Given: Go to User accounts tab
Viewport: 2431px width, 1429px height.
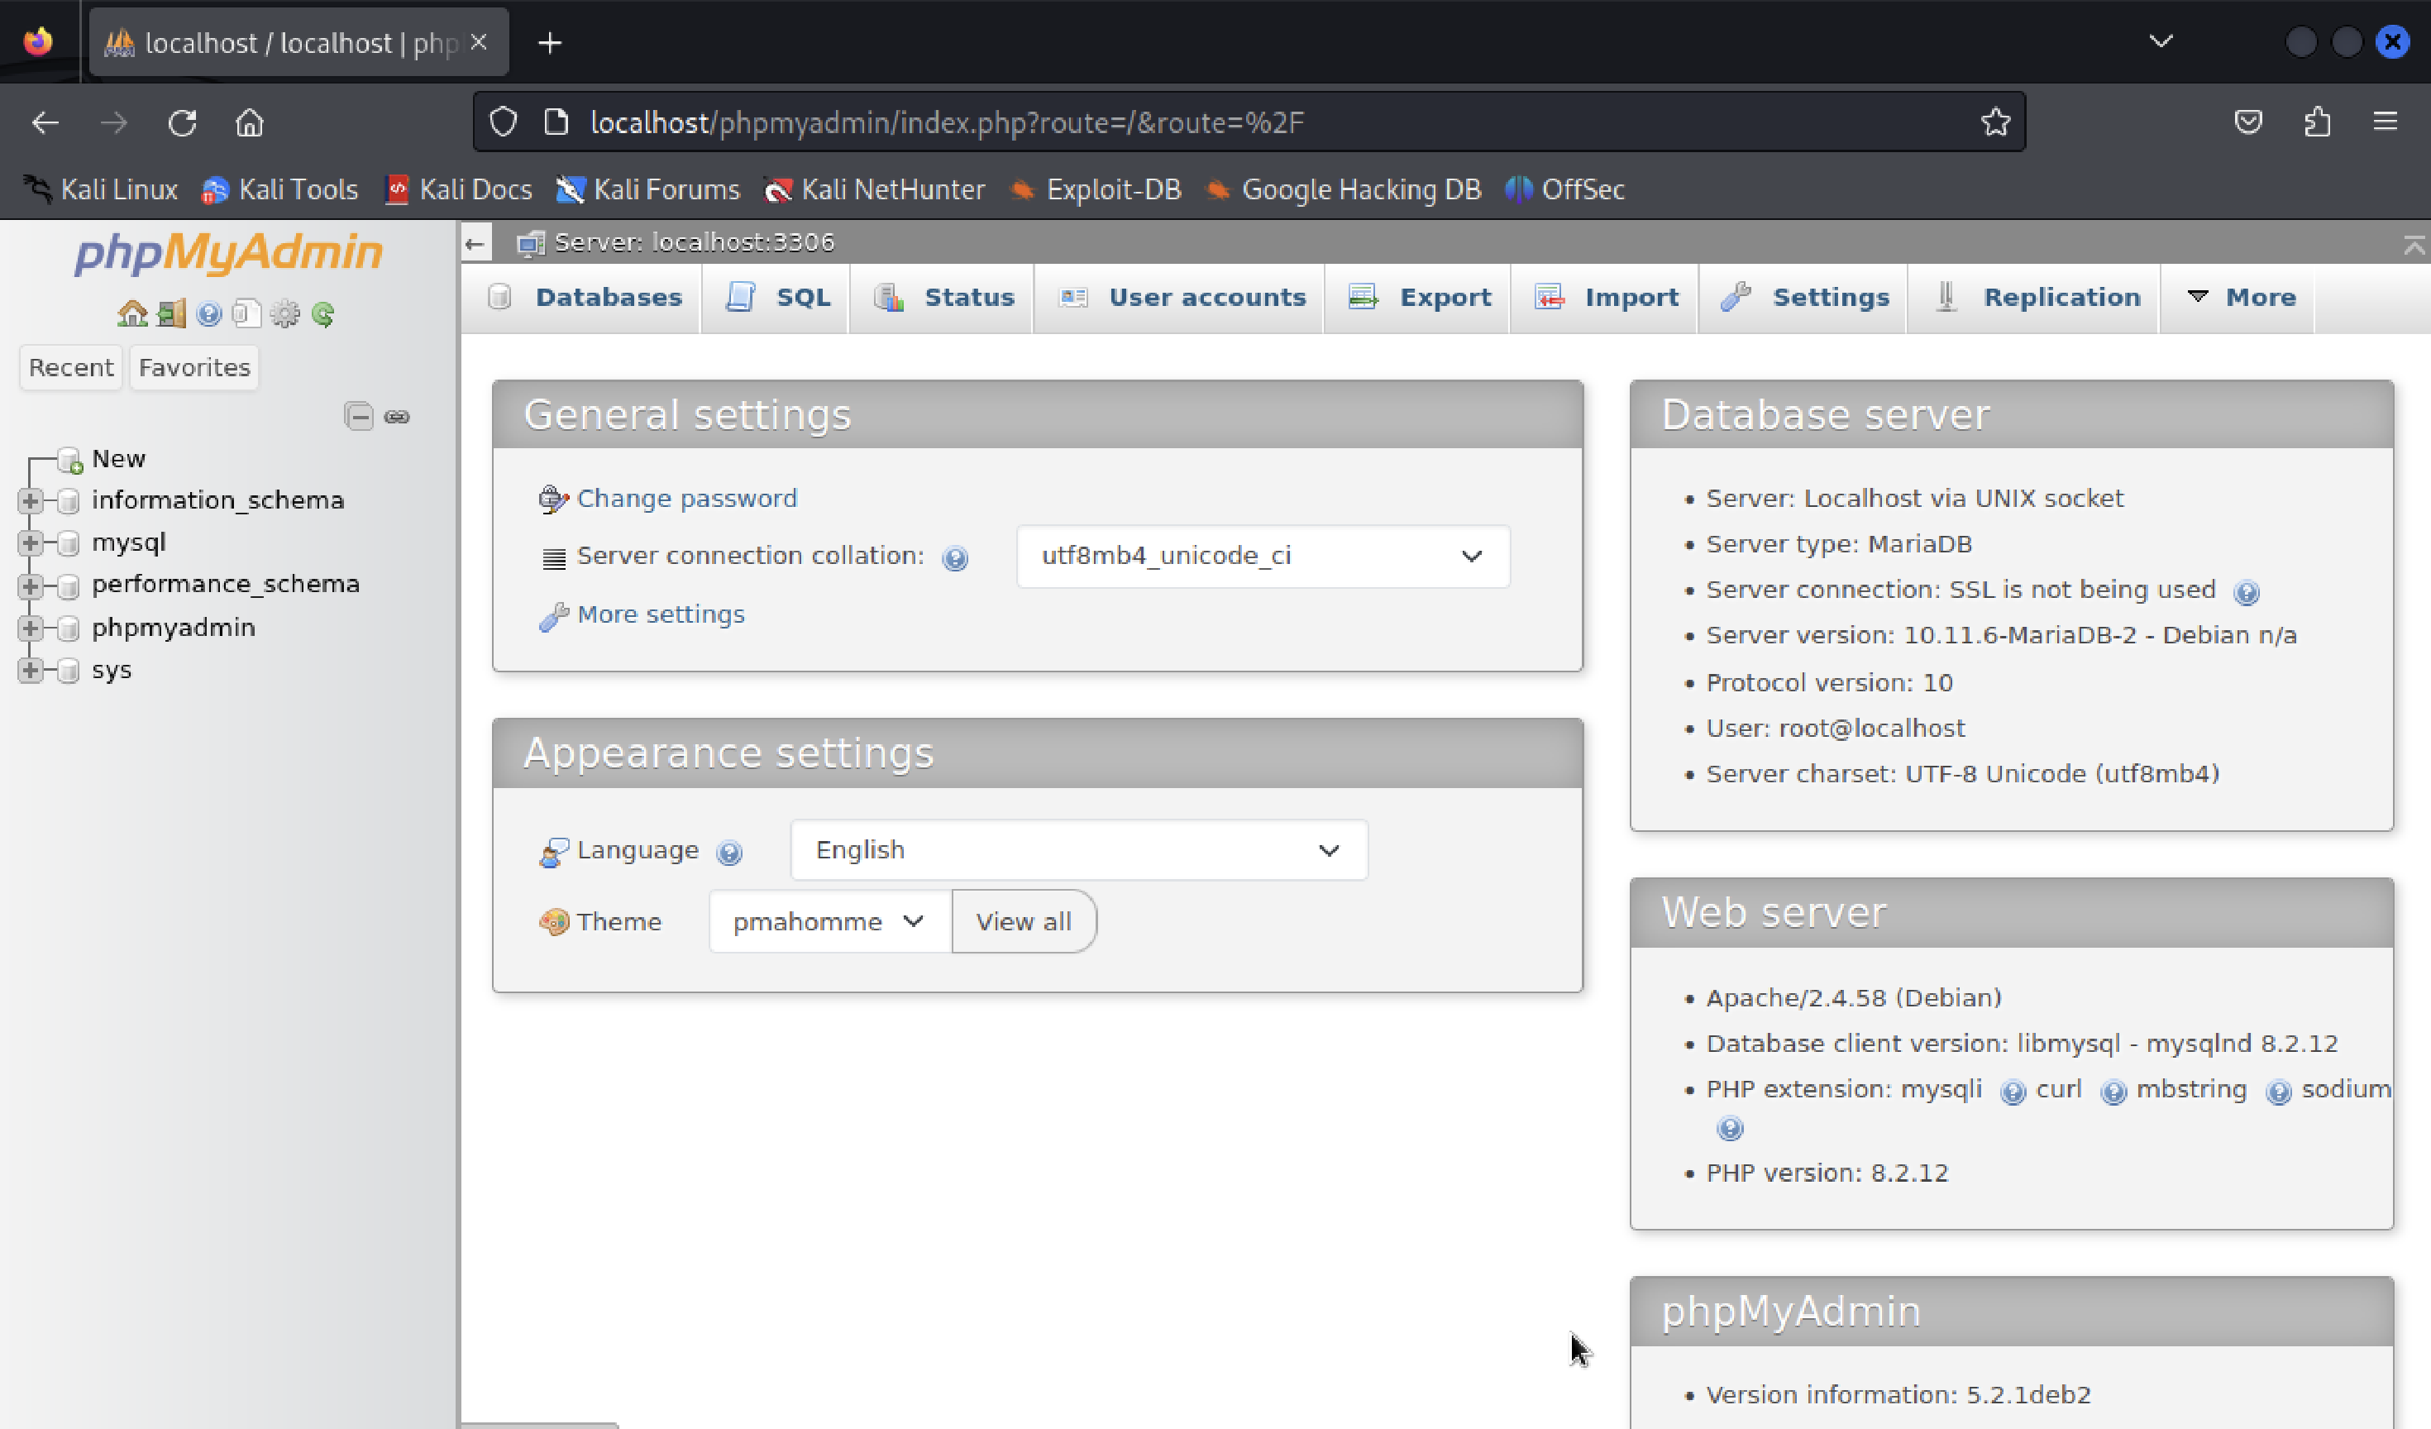Looking at the screenshot, I should tap(1179, 297).
